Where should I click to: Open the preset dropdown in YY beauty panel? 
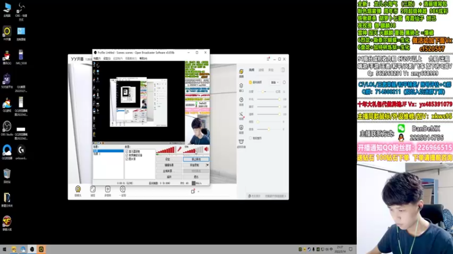click(x=275, y=82)
